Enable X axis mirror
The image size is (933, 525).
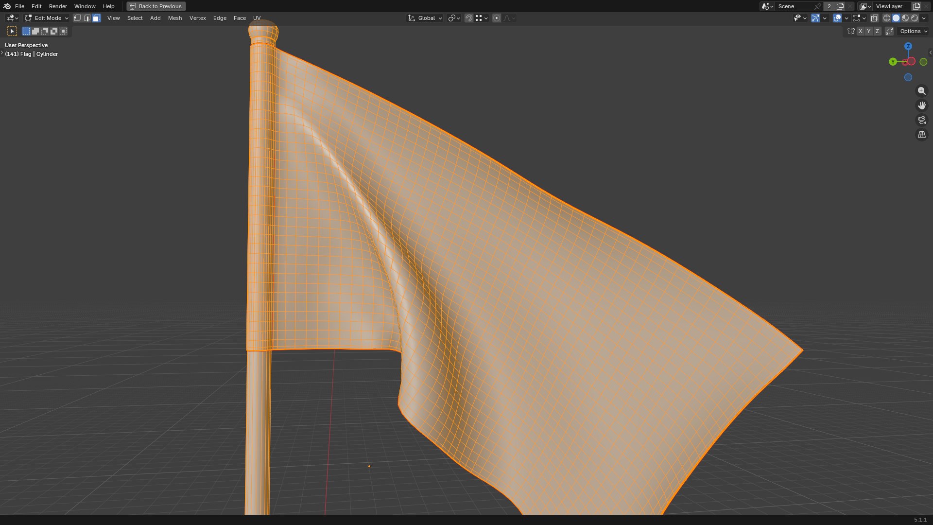point(861,31)
